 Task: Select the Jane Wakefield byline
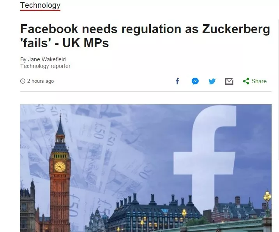pyautogui.click(x=43, y=59)
